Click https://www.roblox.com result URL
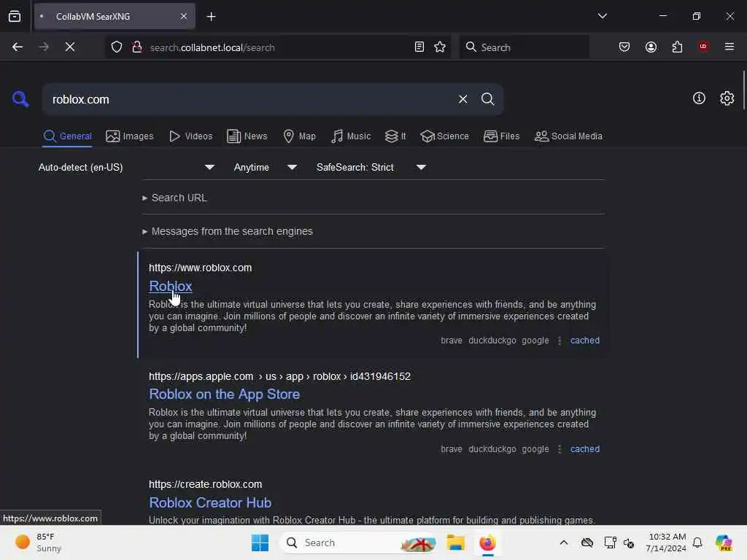Image resolution: width=747 pixels, height=560 pixels. click(200, 268)
